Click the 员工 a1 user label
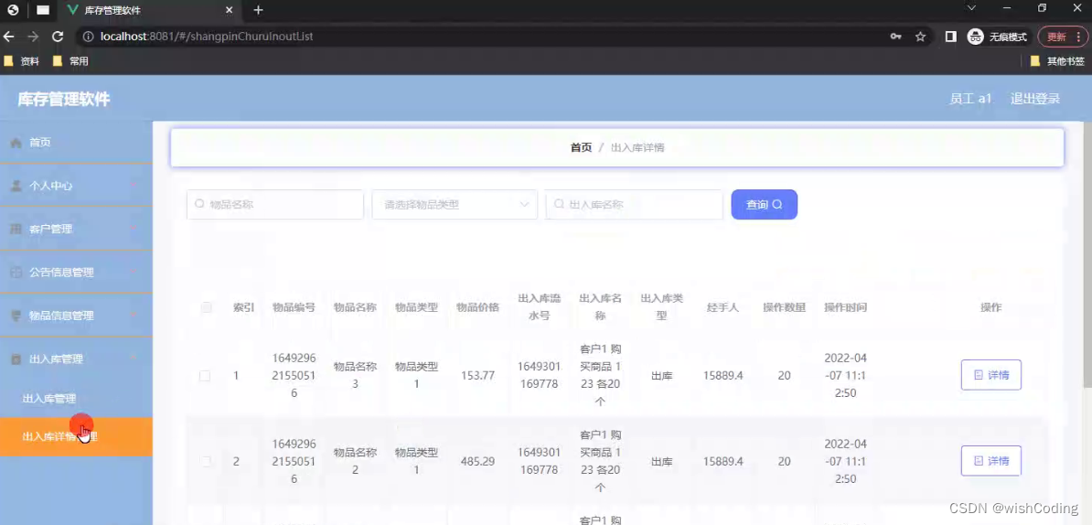This screenshot has width=1092, height=525. (970, 99)
